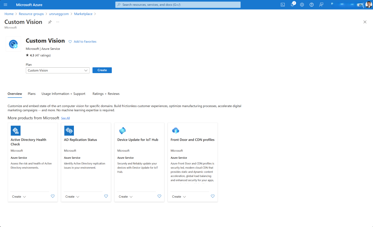
Task: Open the Plan dropdown showing Custom Vision
Action: coord(58,70)
